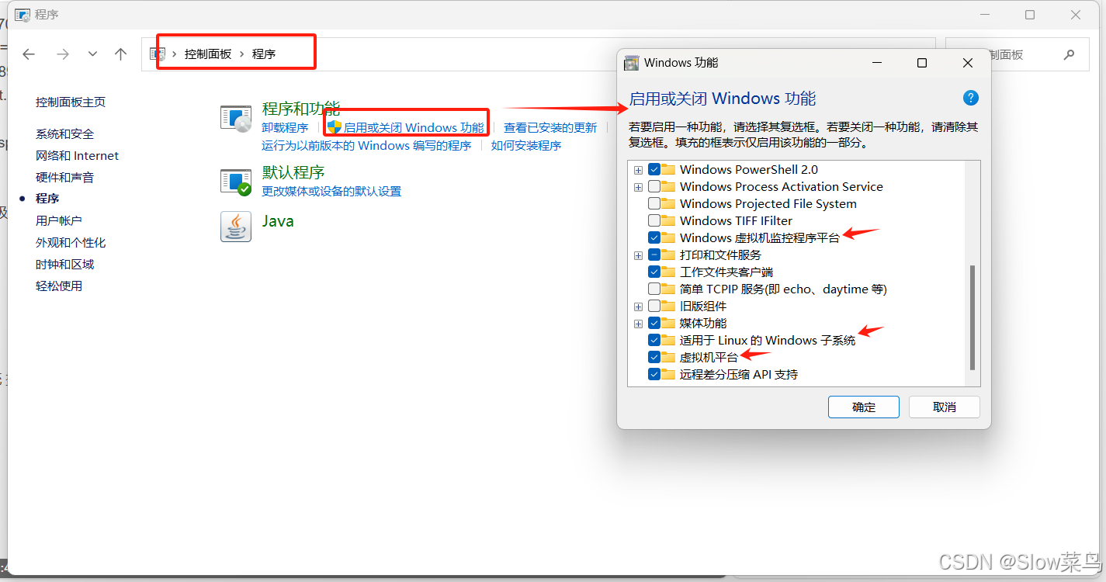Click the 程序 window title bar icon
Image resolution: width=1106 pixels, height=582 pixels.
[23, 15]
